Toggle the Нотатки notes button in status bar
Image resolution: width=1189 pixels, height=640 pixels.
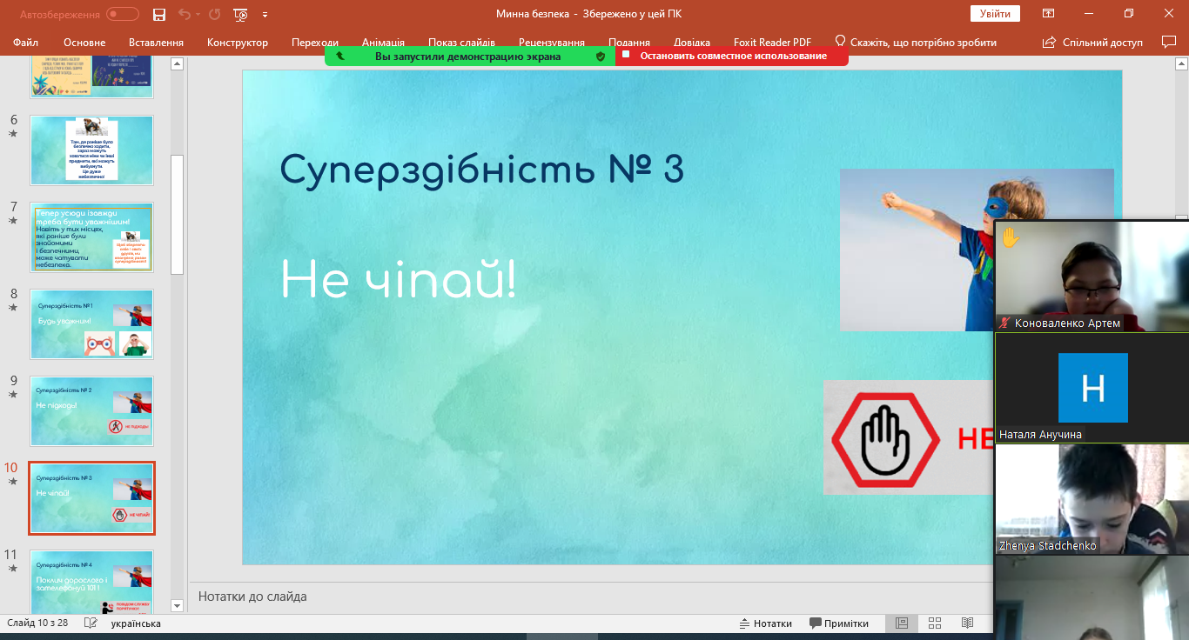766,623
